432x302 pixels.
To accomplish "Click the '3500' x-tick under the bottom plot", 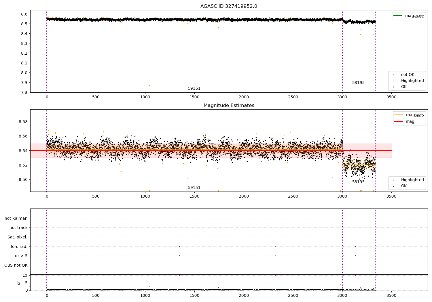I will (x=391, y=296).
